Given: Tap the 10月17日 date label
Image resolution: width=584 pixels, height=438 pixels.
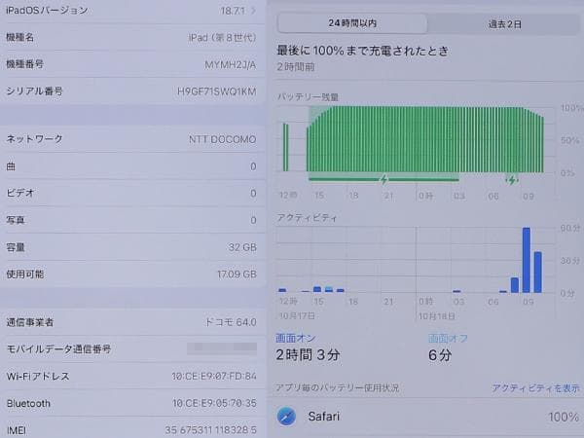Looking at the screenshot, I should pos(297,316).
